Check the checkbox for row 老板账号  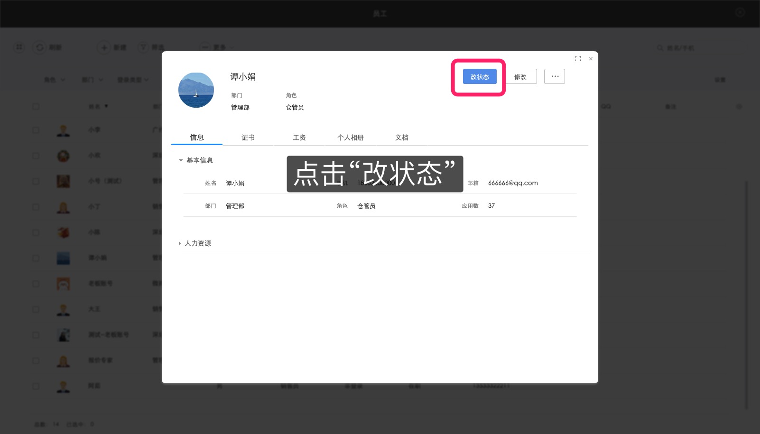tap(36, 284)
